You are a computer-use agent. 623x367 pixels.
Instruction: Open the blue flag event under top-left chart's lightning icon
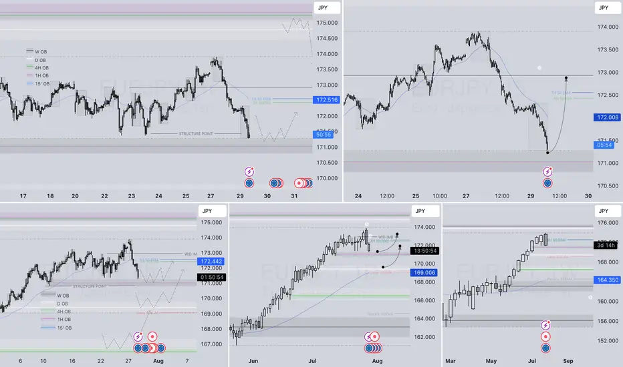249,183
